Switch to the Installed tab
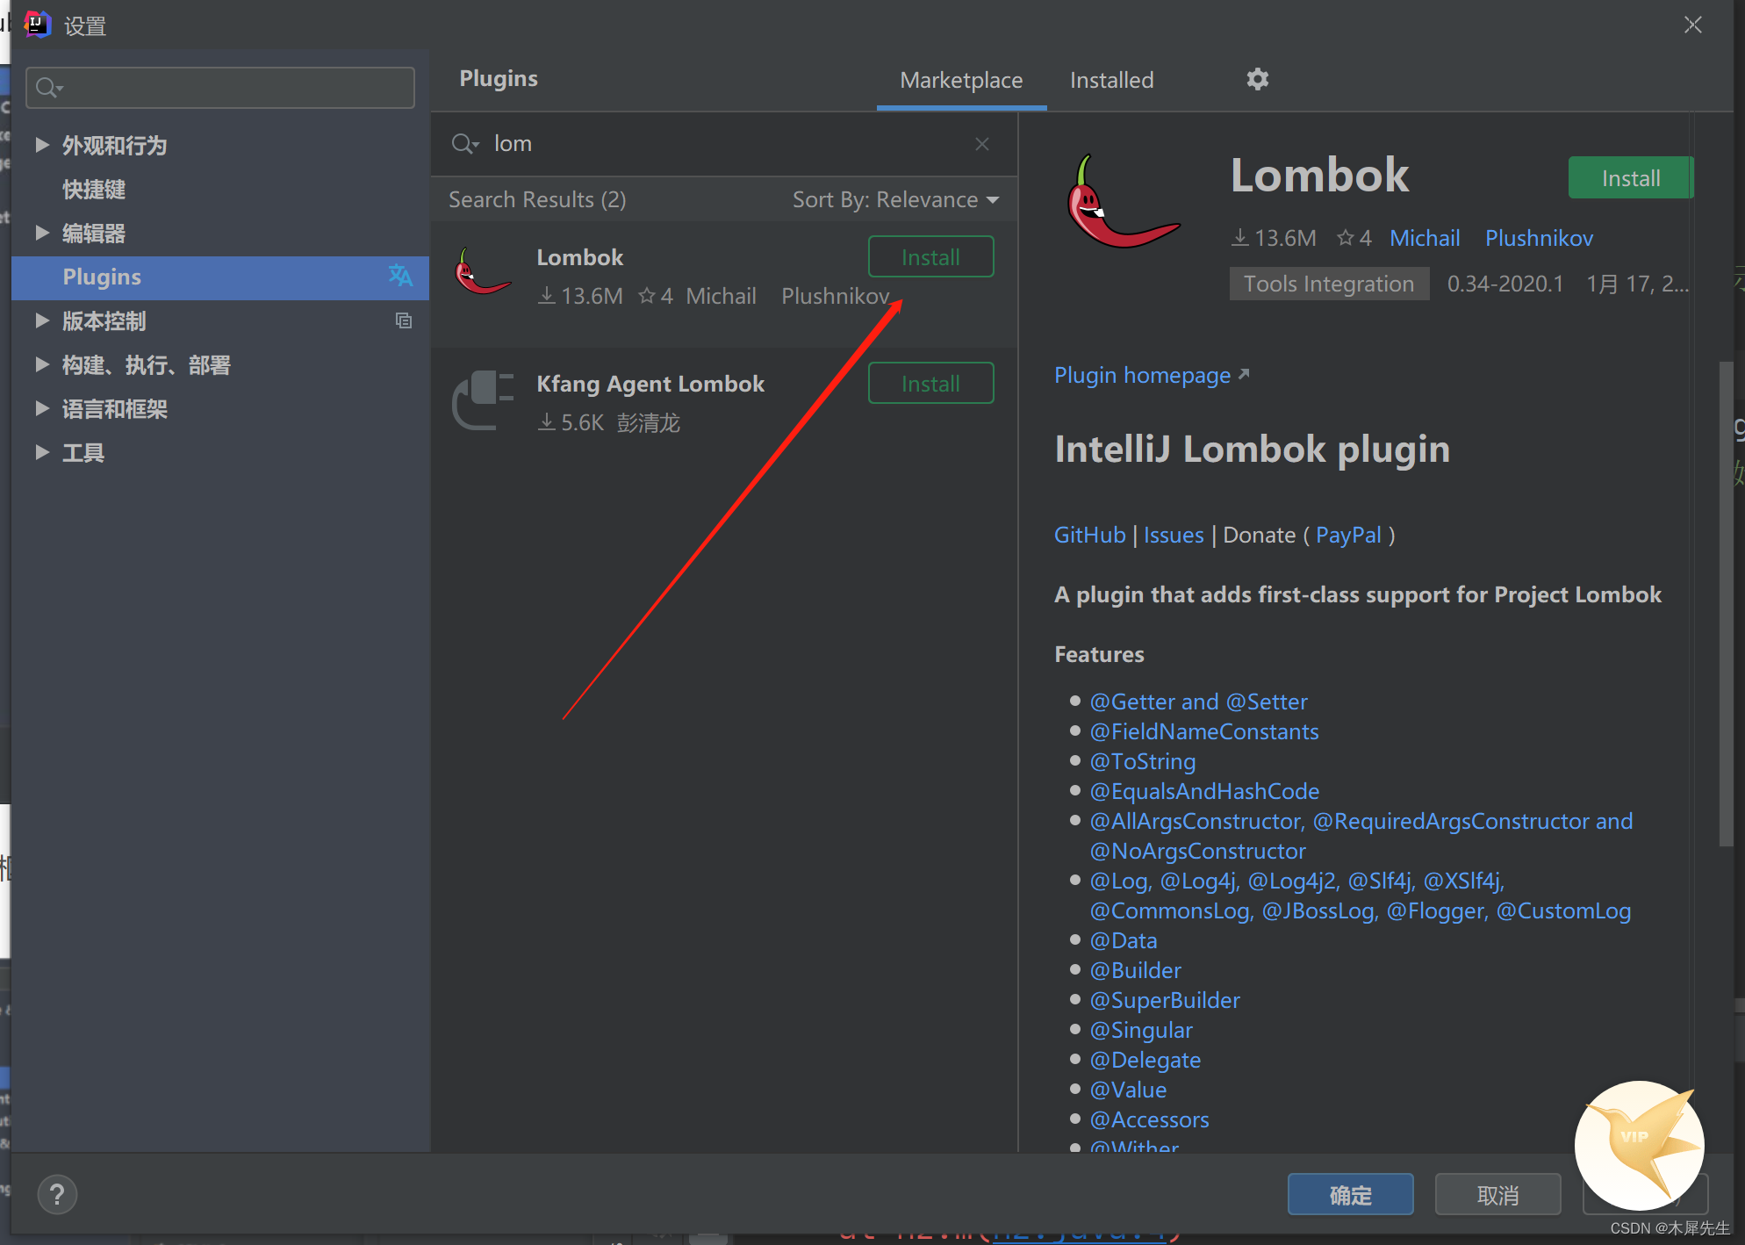1745x1245 pixels. point(1111,80)
